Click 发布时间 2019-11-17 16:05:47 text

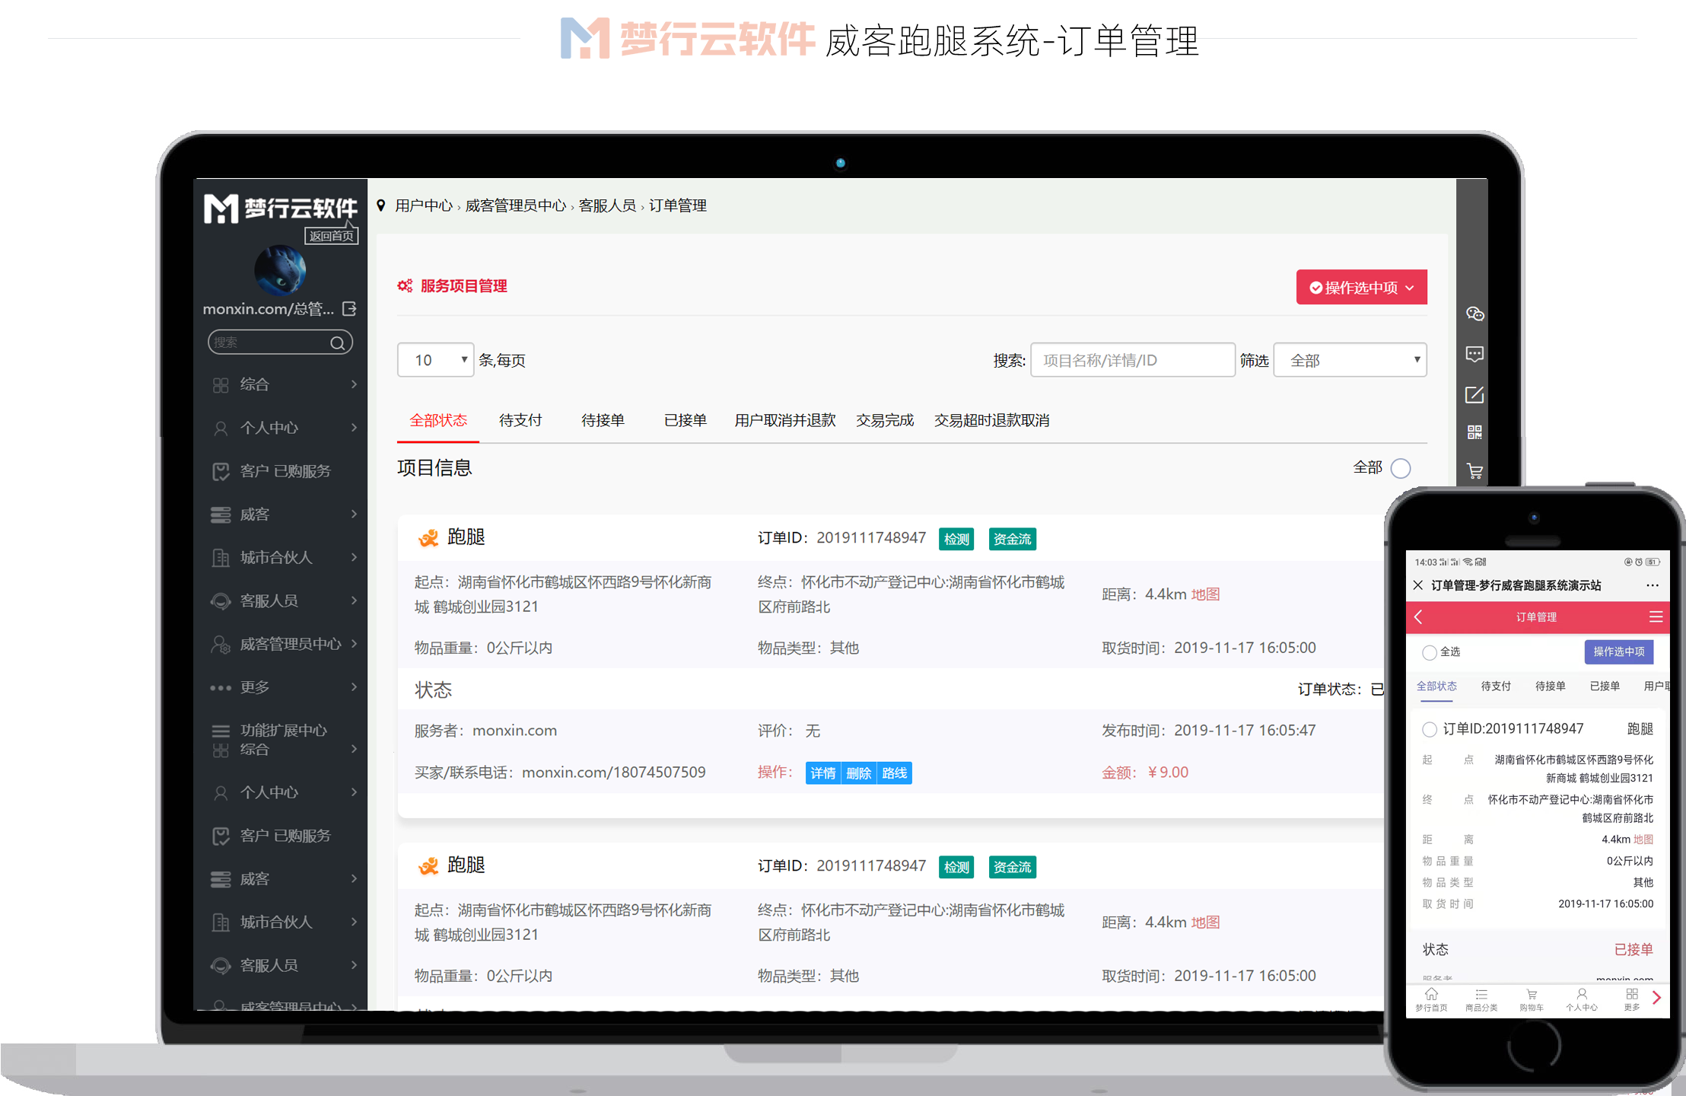click(x=1209, y=731)
